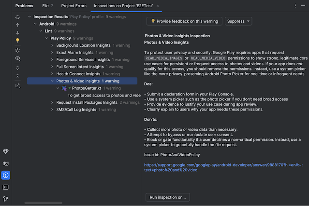The height and width of the screenshot is (206, 309).
Task: Open inspection settings gear icon
Action: click(18, 50)
